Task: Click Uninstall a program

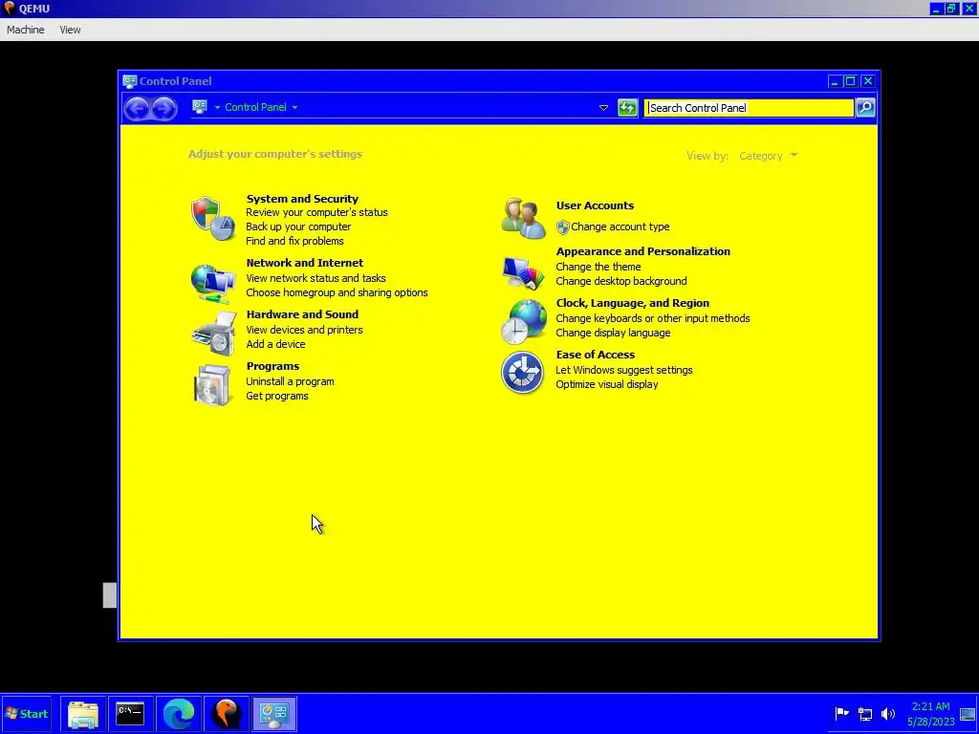Action: tap(290, 382)
